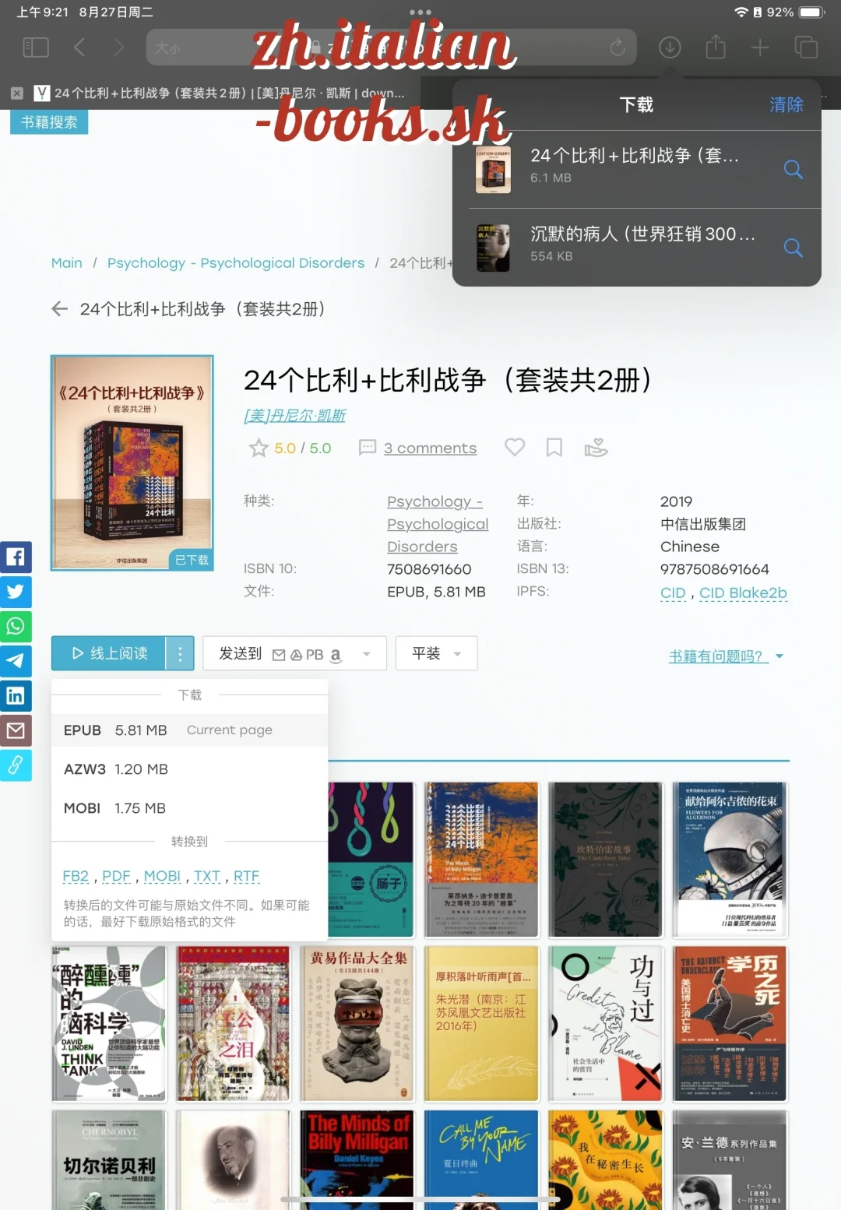Share the page on LinkedIn
The width and height of the screenshot is (841, 1210).
pyautogui.click(x=16, y=695)
